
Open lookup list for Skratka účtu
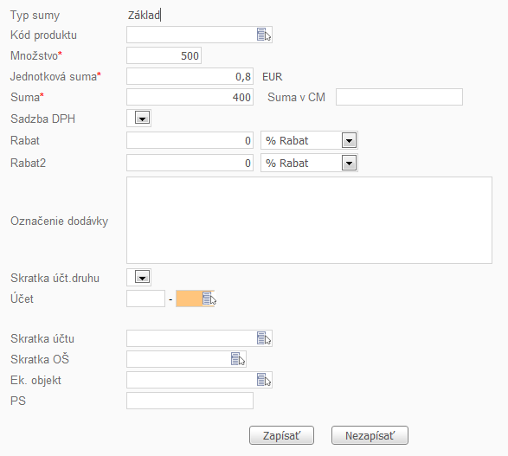point(264,338)
